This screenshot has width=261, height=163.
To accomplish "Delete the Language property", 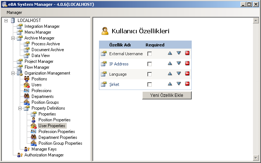I will [187, 73].
